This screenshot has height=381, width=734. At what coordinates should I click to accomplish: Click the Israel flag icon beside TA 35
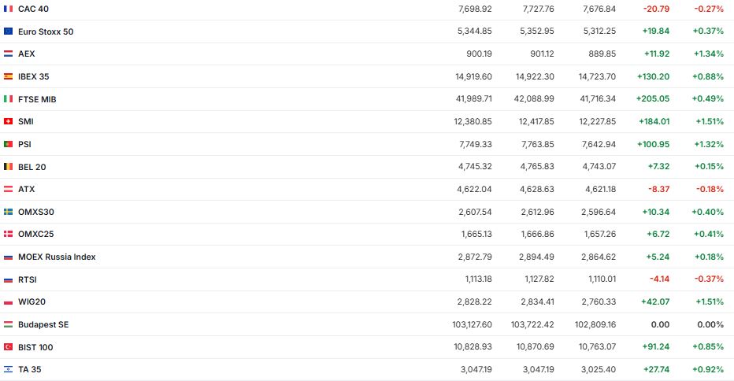point(8,369)
